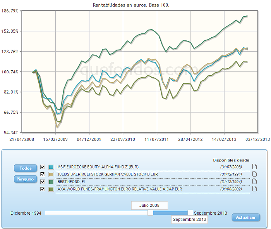
Task: Click the Septiembre 2013 box below the slider
Action: point(189,219)
